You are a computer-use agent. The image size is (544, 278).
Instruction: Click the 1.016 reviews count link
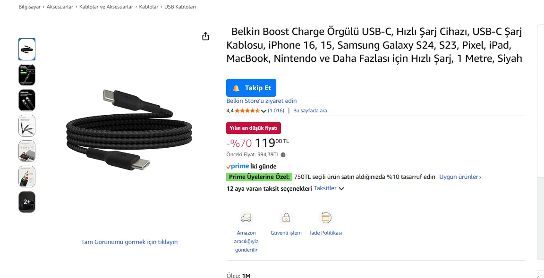(276, 111)
